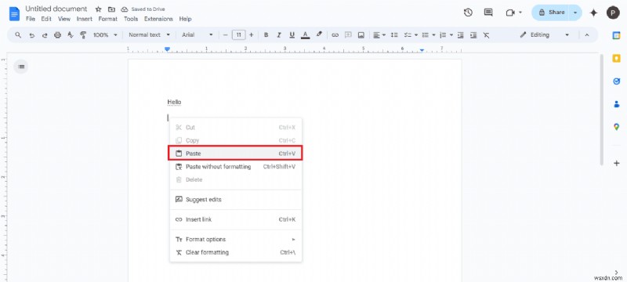
Task: Open the text alignment dropdown
Action: [379, 35]
